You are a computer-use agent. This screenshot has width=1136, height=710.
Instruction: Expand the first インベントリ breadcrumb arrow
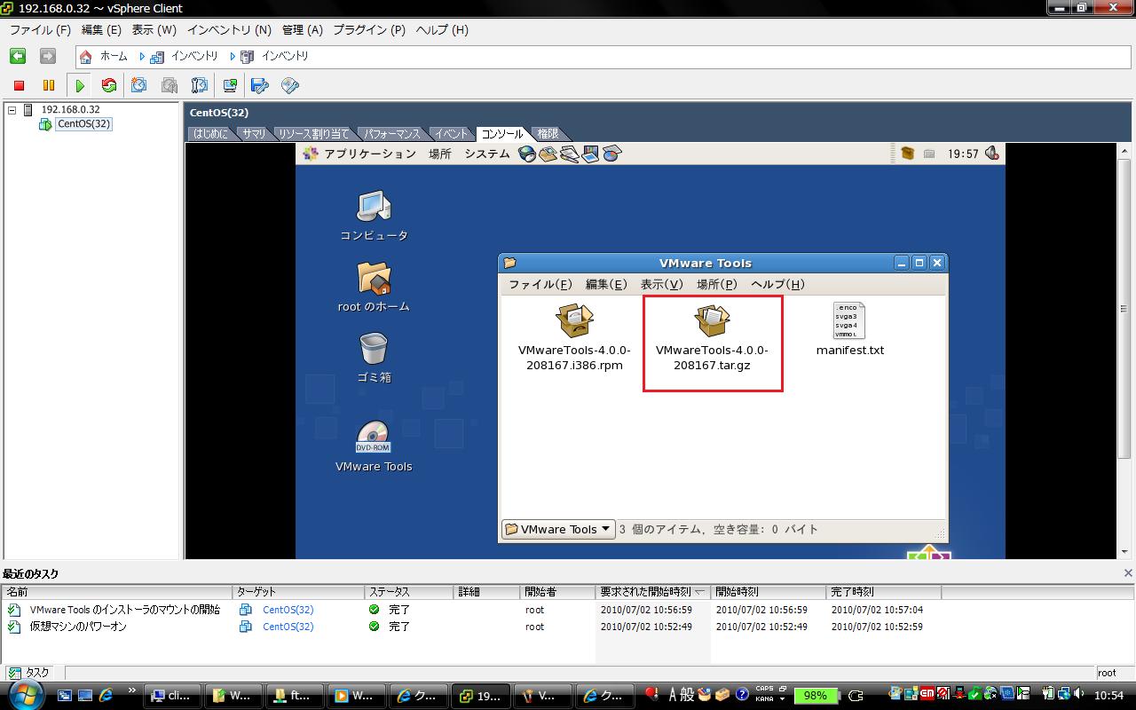coord(142,56)
